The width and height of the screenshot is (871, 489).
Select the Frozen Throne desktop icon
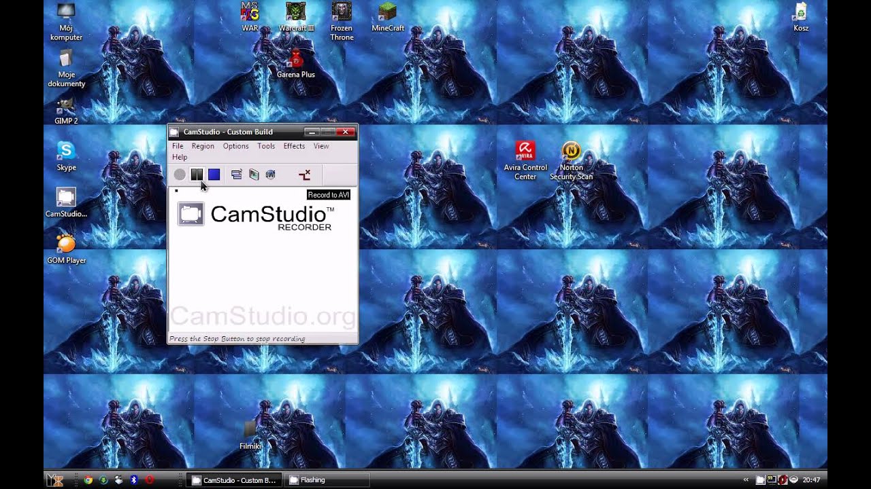tap(342, 22)
